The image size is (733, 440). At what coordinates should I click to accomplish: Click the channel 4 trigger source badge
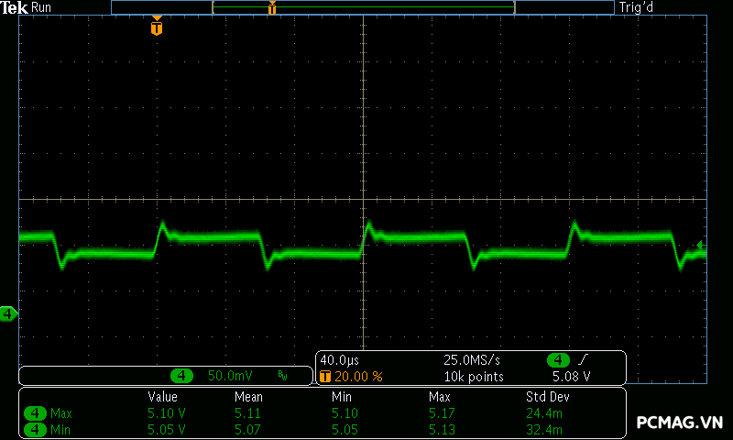click(558, 360)
